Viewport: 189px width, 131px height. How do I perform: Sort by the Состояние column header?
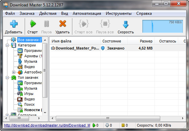point(114,41)
